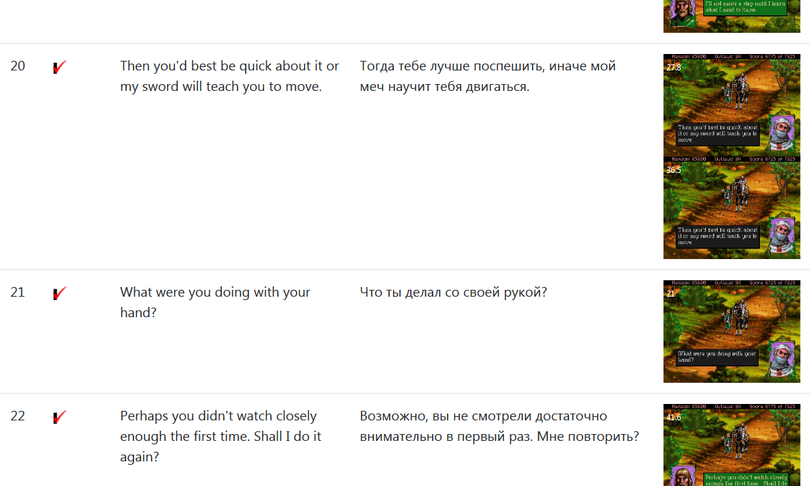Viewport: 810px width, 486px height.
Task: Open row 20's second game screenshot thumbnail
Action: pos(731,208)
